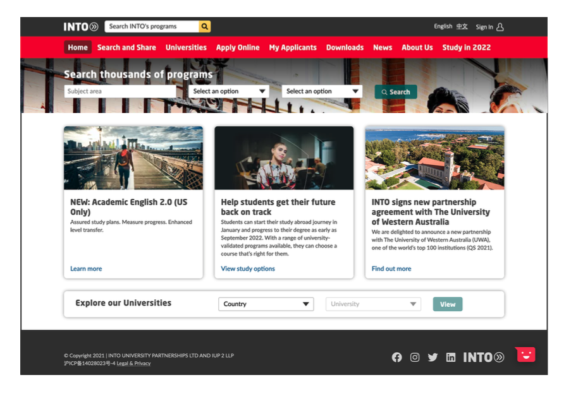Viewport: 571px width, 399px height.
Task: Click the Brooklyn Bridge card image
Action: pyautogui.click(x=133, y=158)
